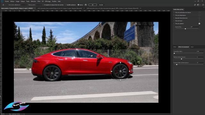
Task: Select the blur pin tool icon
Action: pyautogui.click(x=4, y=5)
